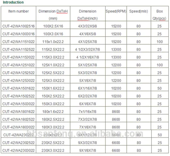
Task: Click inch dimension 4X1/25X7/8
Action: point(87,42)
